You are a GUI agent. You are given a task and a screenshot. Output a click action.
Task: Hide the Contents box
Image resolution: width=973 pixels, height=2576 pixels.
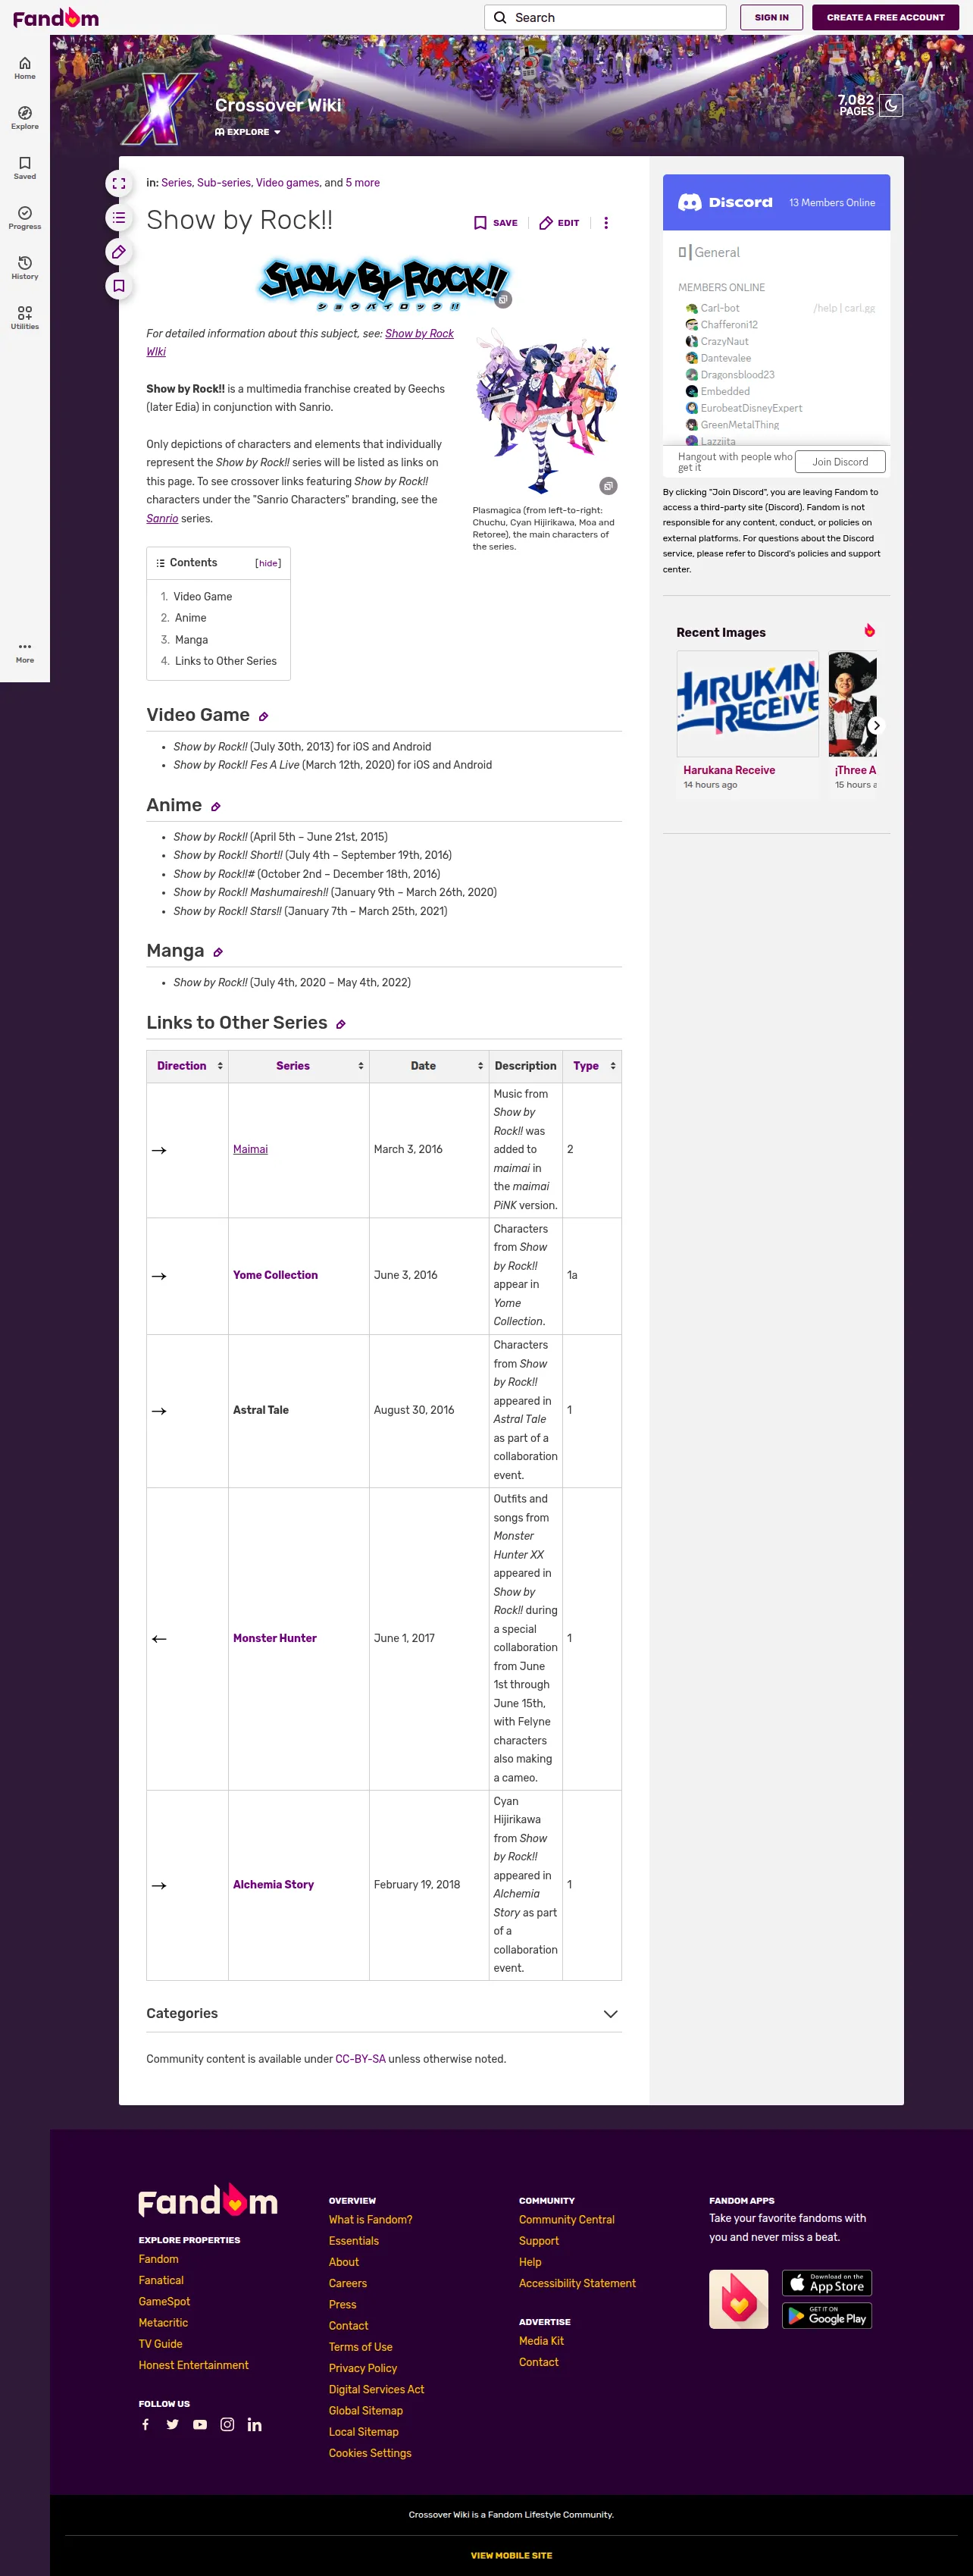coord(268,564)
